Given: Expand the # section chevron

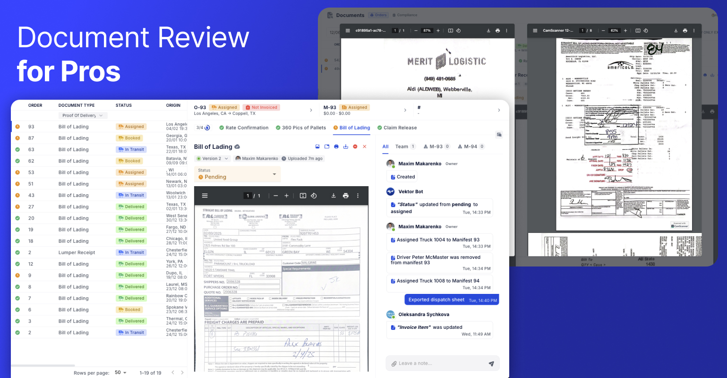Looking at the screenshot, I should pos(499,110).
